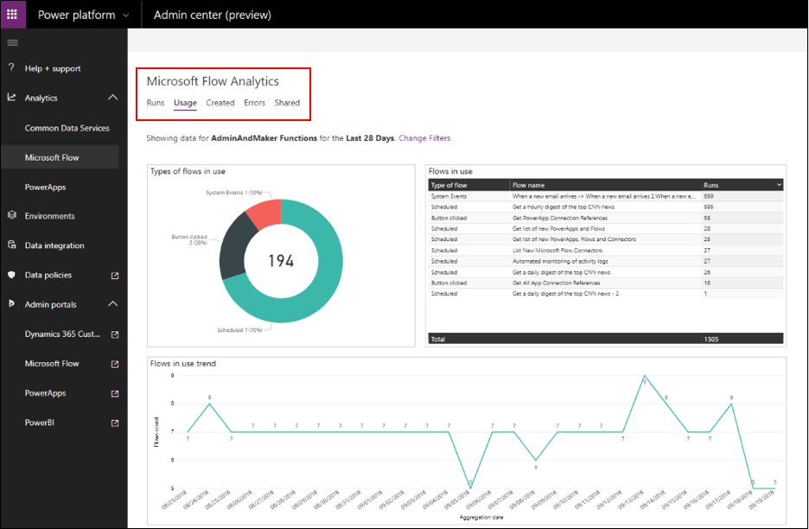Open the app launcher waffle icon
This screenshot has height=529, width=809.
[12, 15]
